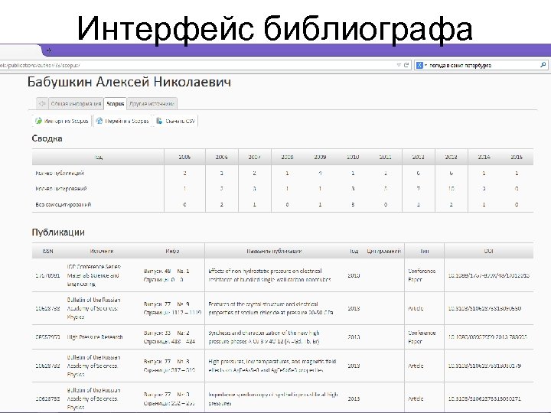
Task: Click the High pressures, low temperatures title
Action: click(272, 366)
